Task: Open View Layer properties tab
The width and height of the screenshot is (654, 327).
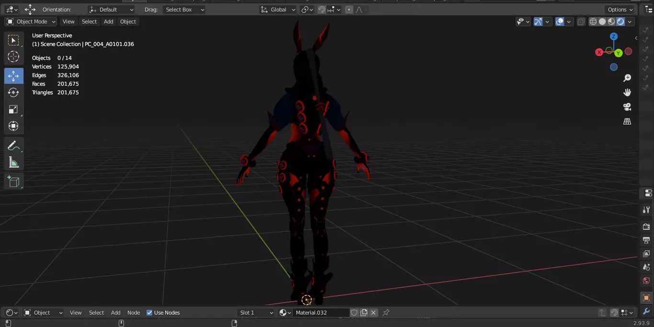Action: point(646,253)
